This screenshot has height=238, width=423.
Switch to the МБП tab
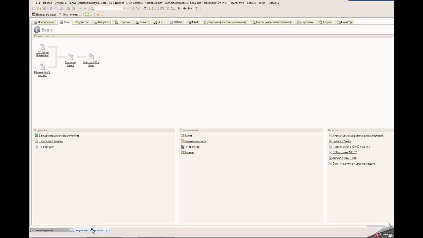(x=193, y=22)
